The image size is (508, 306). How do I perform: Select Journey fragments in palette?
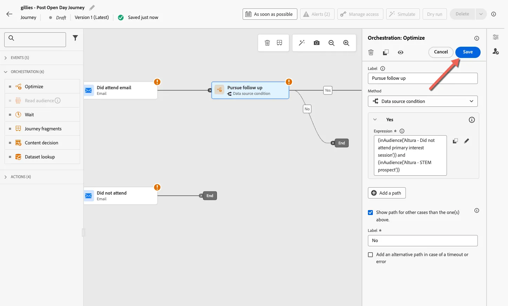pos(42,129)
